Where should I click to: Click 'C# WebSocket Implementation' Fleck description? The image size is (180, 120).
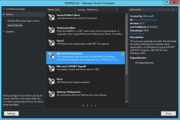[73, 82]
